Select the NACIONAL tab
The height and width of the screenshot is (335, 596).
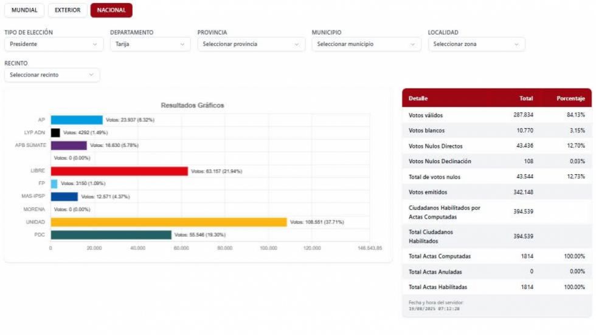click(x=111, y=10)
